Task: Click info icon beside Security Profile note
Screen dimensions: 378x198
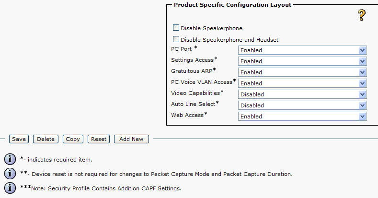Action: (10, 188)
